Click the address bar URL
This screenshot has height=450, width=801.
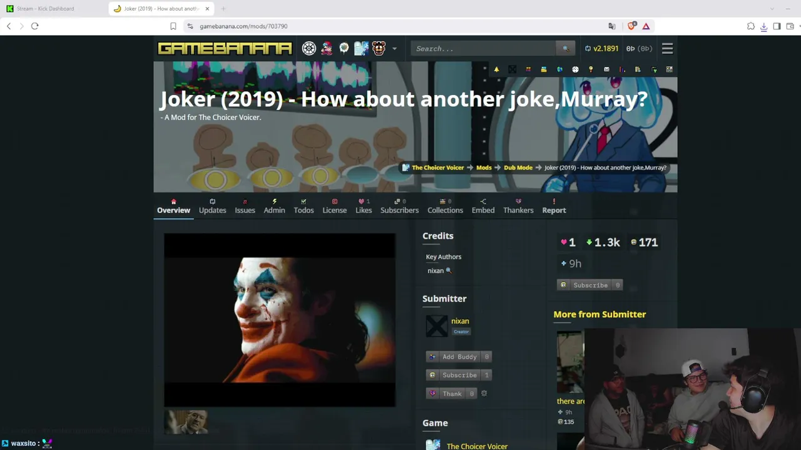click(x=243, y=26)
